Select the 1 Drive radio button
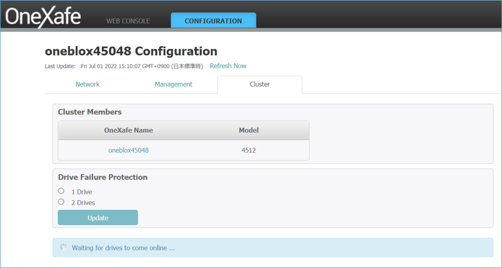 [x=61, y=191]
